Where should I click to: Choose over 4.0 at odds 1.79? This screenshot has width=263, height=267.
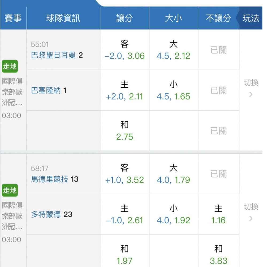[173, 174]
